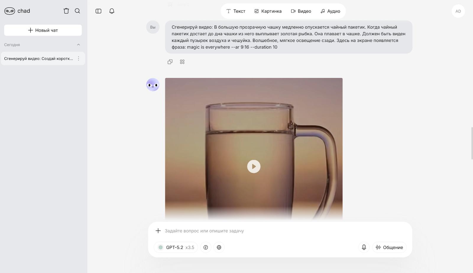Open three-dot menu for the chat item

click(x=78, y=58)
